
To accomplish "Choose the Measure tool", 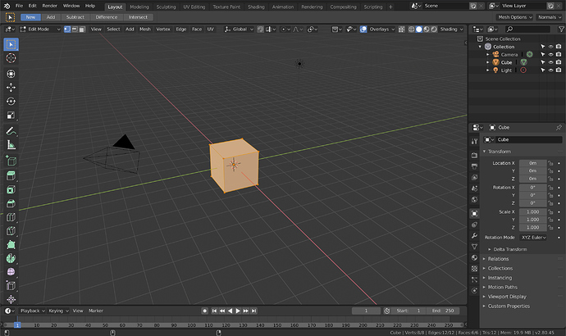I will click(11, 145).
